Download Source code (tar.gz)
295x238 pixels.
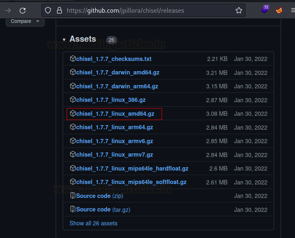tap(103, 210)
